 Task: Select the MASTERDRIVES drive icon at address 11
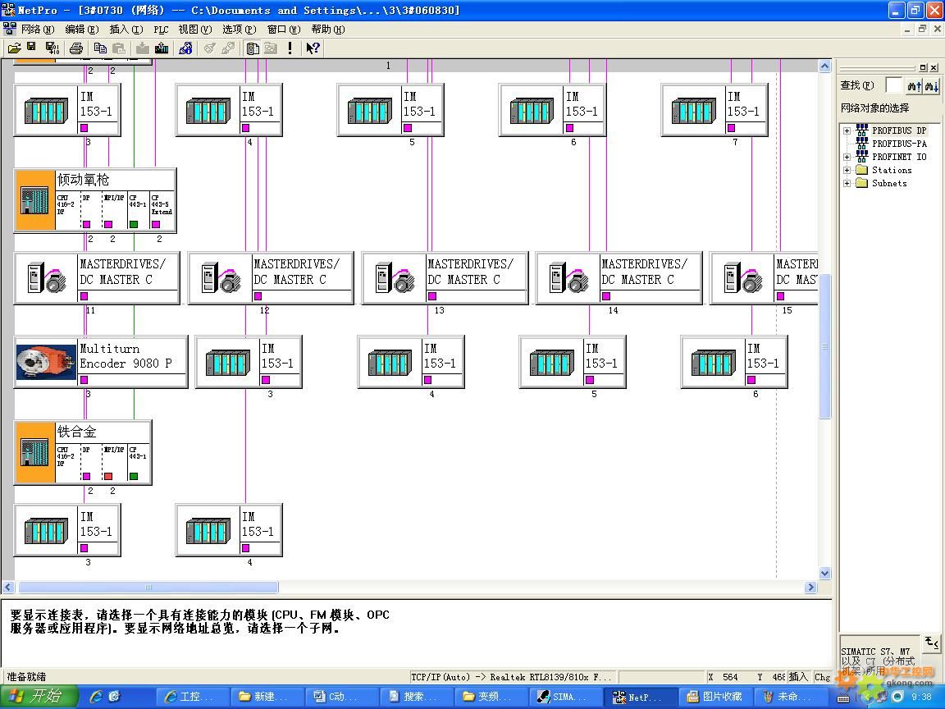(x=47, y=278)
